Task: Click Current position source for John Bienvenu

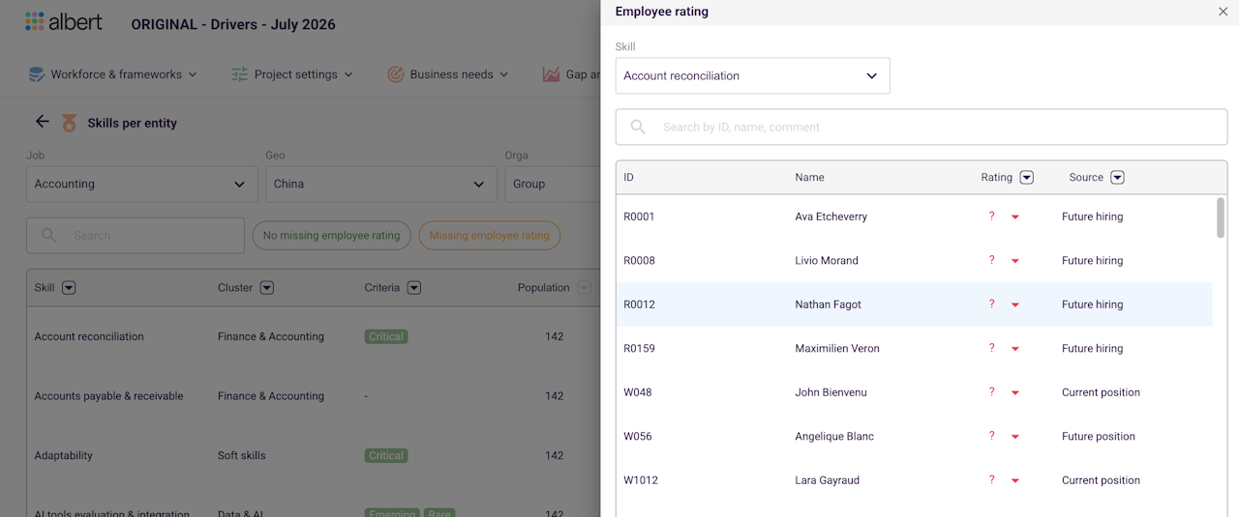Action: pos(1101,392)
